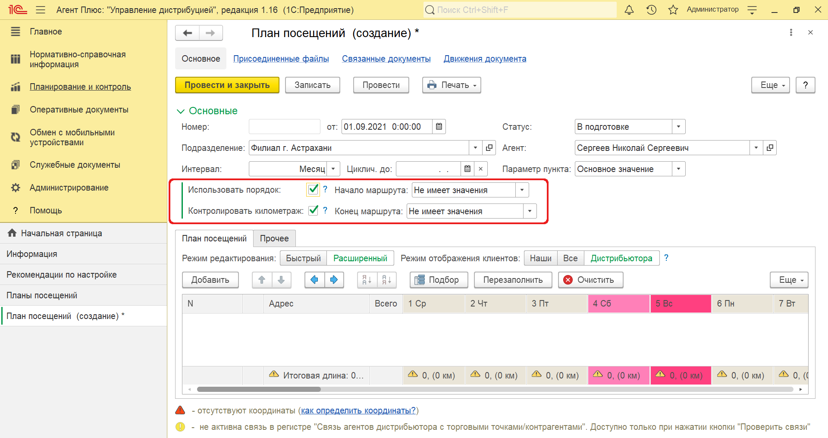Expand Конец маршрута dropdown
This screenshot has height=438, width=828.
[x=530, y=211]
